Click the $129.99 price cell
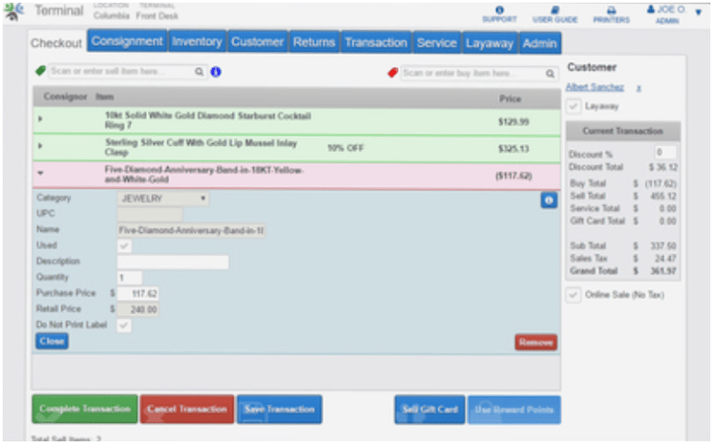713x444 pixels. [x=513, y=122]
